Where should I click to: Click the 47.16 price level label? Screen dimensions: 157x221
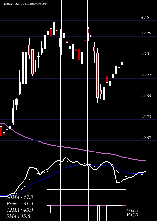146,33
